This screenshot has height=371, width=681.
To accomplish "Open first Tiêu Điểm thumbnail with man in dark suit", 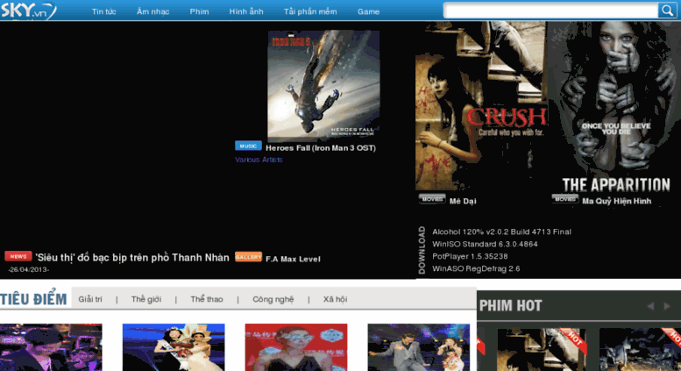I will (51, 347).
